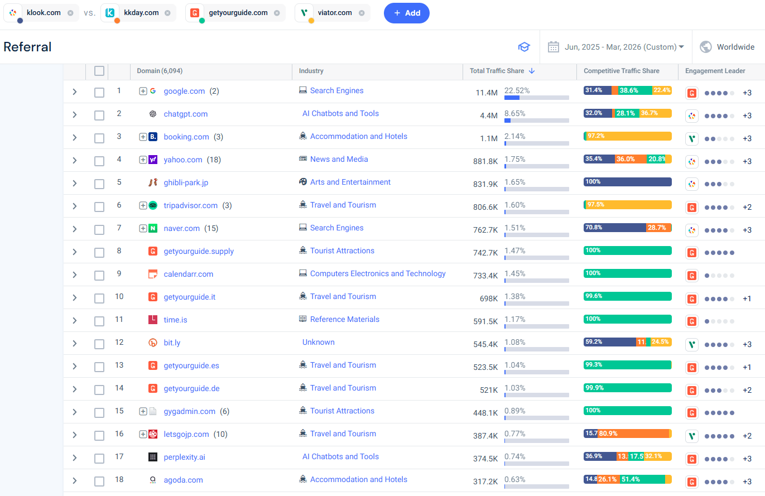This screenshot has width=765, height=496.
Task: Open the Arts and Entertainment industry link
Action: tap(350, 182)
